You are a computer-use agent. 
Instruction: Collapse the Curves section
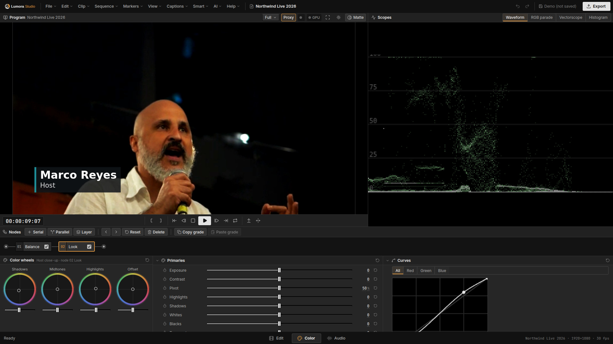click(388, 261)
